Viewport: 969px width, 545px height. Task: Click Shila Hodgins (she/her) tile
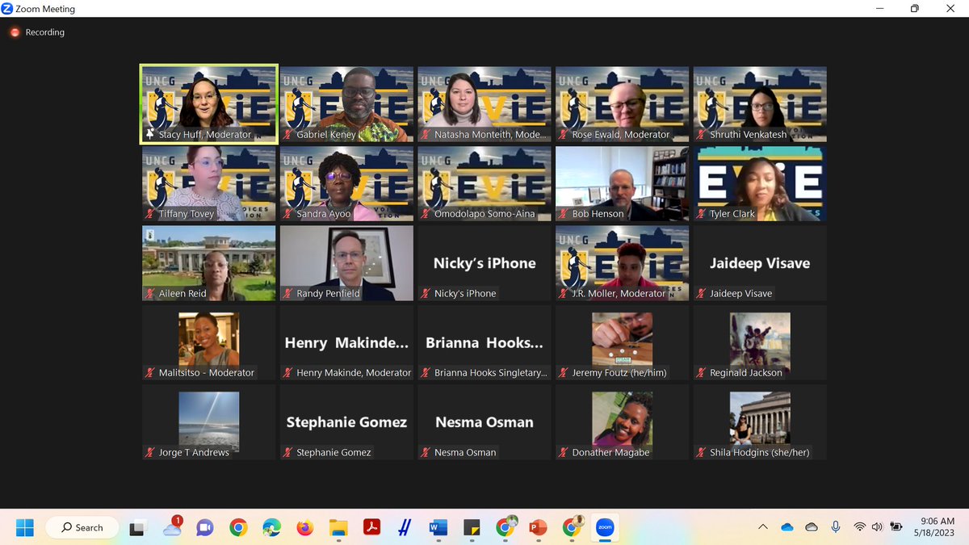(x=760, y=422)
